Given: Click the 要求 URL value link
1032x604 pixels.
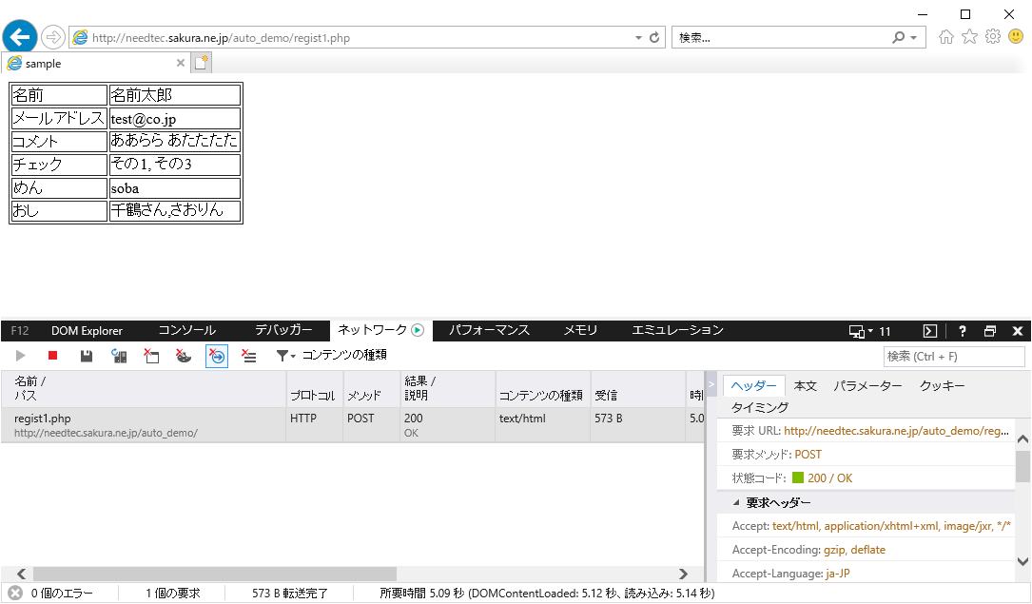Looking at the screenshot, I should (x=896, y=431).
